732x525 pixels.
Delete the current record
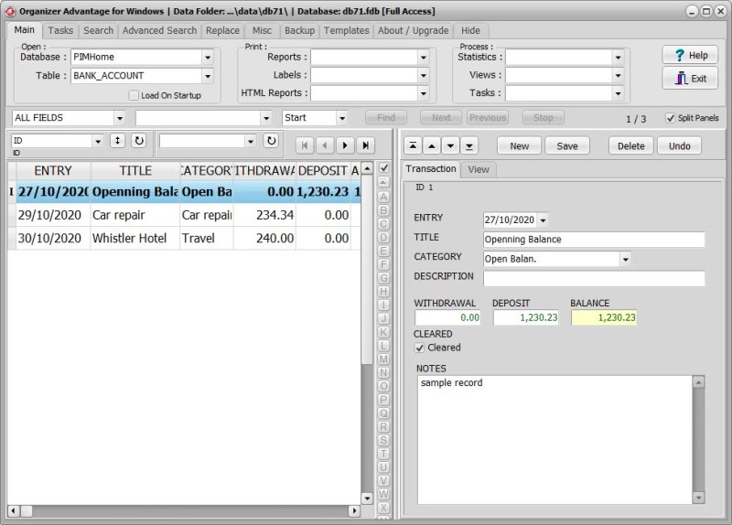(630, 146)
